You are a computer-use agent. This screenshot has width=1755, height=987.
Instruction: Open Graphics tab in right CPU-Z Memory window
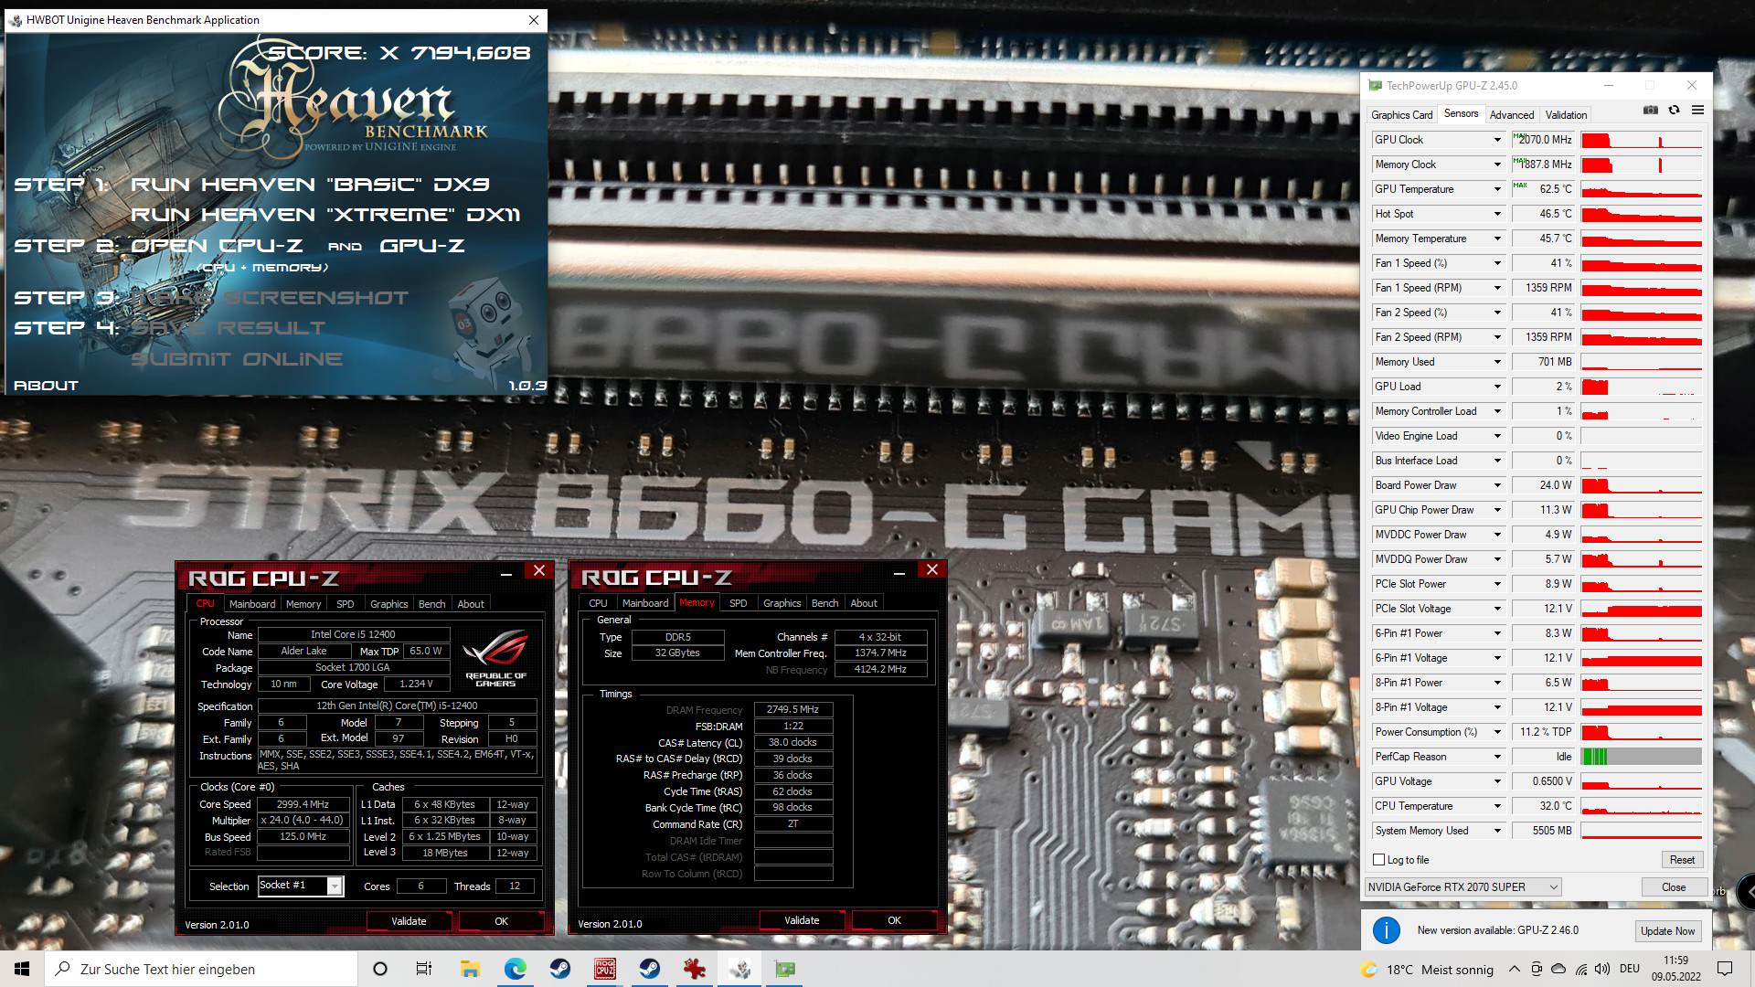tap(782, 603)
